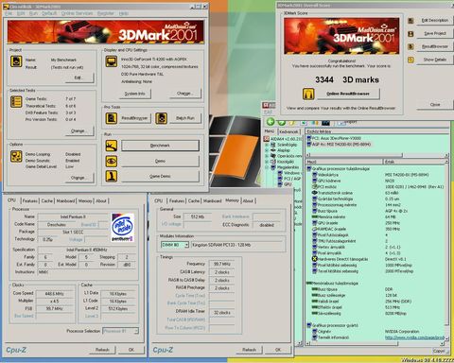The image size is (454, 363).
Task: Click the Online ResultBrowser button
Action: coord(348,94)
